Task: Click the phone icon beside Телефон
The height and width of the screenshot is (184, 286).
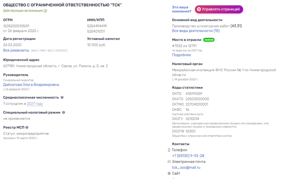Action: click(169, 150)
